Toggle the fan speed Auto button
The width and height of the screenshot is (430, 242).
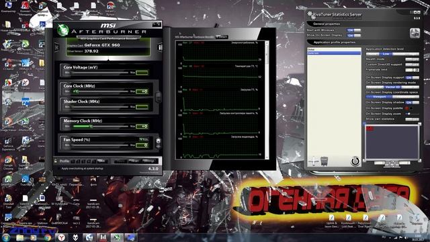(x=144, y=139)
